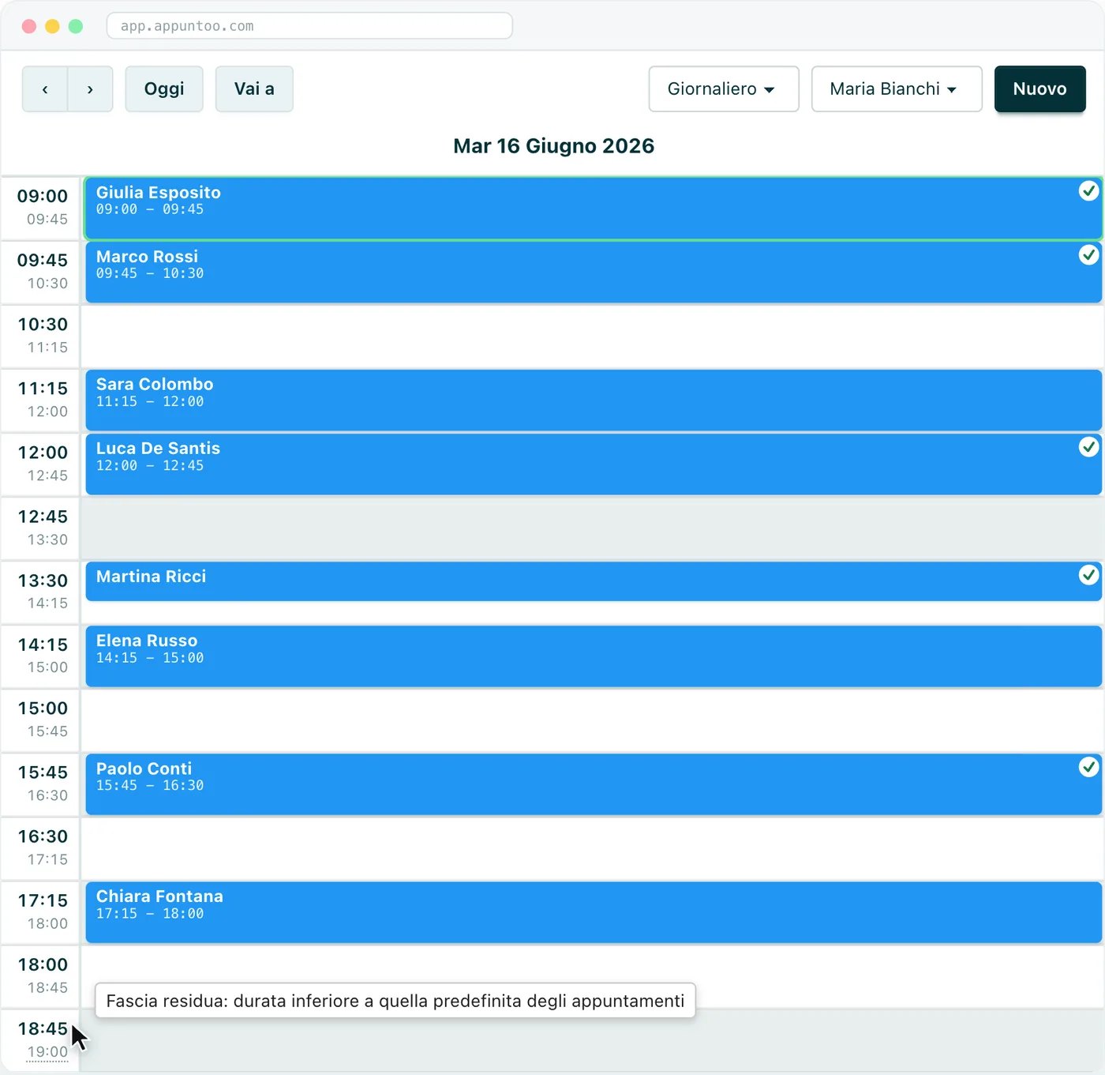Click the 18:45 time label

click(x=43, y=1028)
